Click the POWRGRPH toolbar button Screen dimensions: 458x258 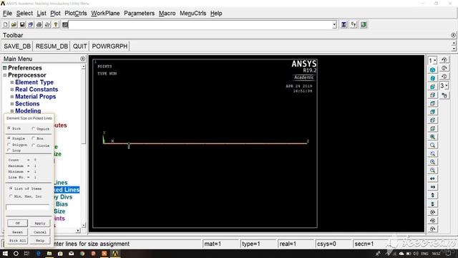point(109,46)
